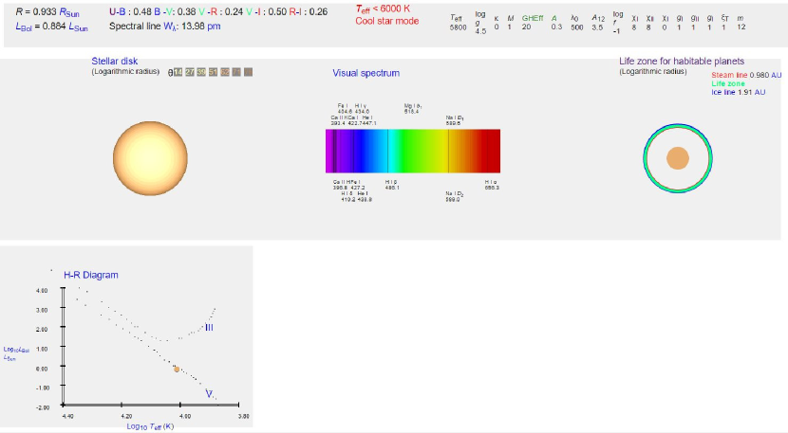788x433 pixels.
Task: Click the Na I D1 spectral line label
Action: [x=454, y=120]
